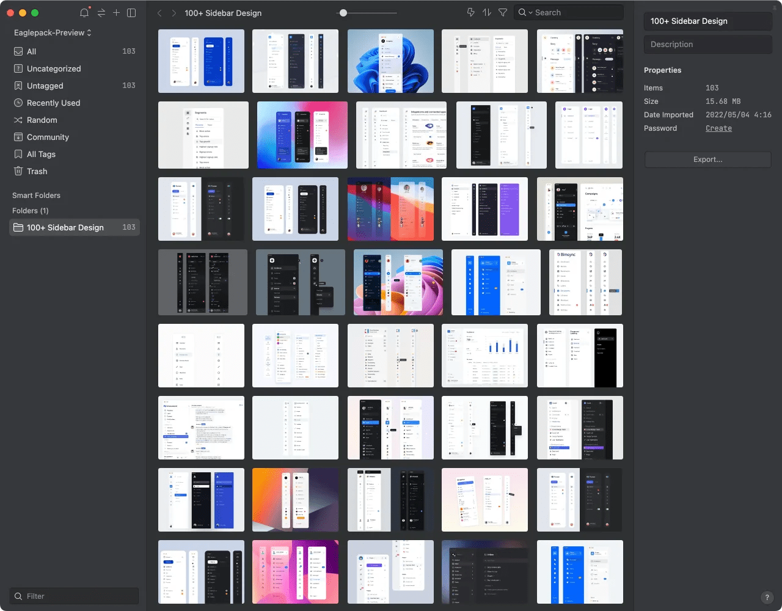
Task: Click the plus icon to add new content
Action: 116,12
